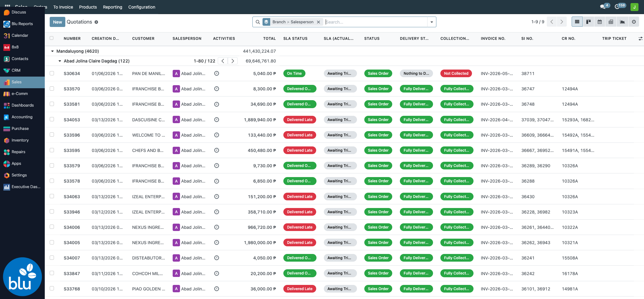The width and height of the screenshot is (644, 299).
Task: Go to previous page of 1-9 records
Action: 552,22
